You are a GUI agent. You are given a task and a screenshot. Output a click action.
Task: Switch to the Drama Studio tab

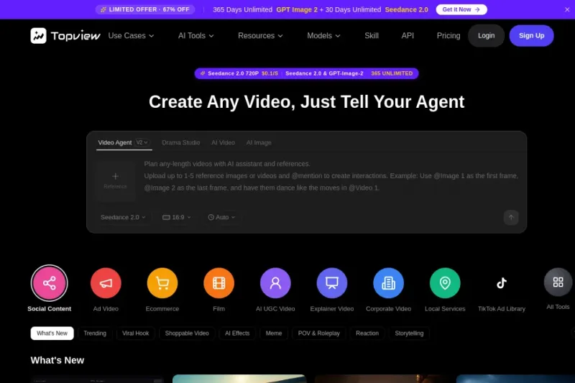pyautogui.click(x=181, y=142)
